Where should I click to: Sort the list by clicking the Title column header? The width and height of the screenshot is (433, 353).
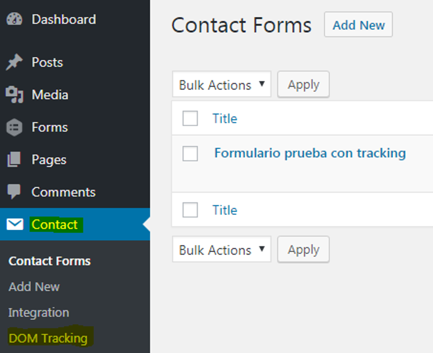pos(225,119)
